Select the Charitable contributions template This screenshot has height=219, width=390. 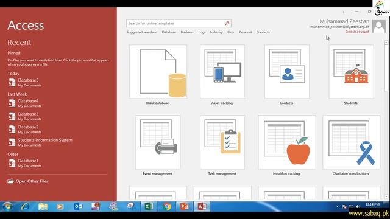click(x=351, y=145)
